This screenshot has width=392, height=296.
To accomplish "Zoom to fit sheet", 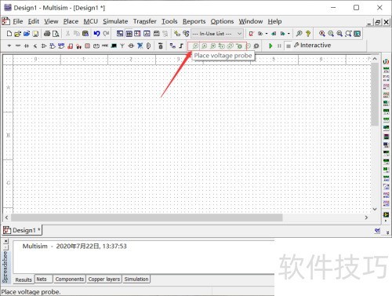I will click(348, 34).
